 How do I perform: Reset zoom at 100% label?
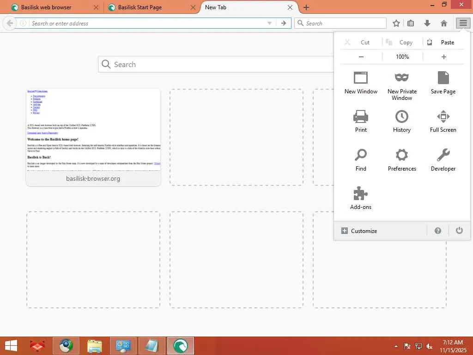(x=402, y=57)
